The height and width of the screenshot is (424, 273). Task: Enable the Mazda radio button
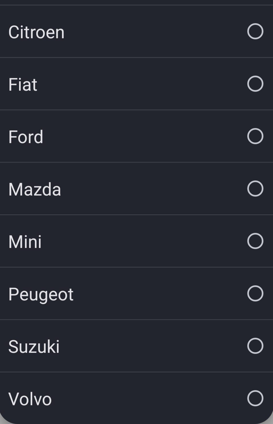[x=255, y=189]
